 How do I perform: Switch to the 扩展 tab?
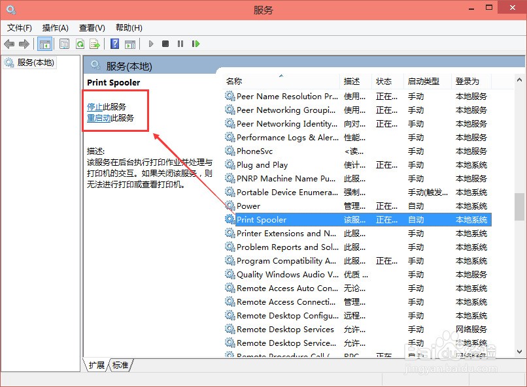coord(97,365)
